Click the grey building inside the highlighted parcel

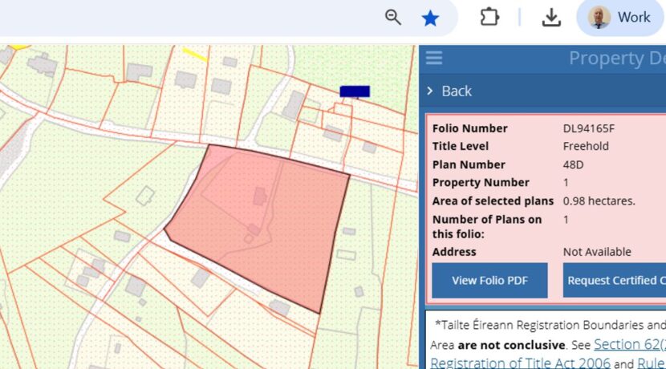tap(260, 196)
